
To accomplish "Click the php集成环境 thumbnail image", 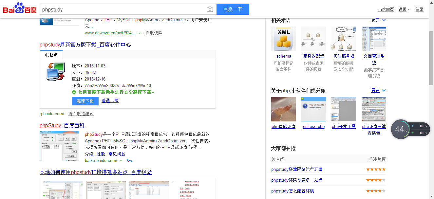I will click(x=283, y=109).
